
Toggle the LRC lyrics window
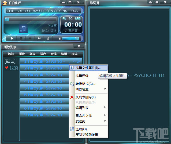coord(78,18)
